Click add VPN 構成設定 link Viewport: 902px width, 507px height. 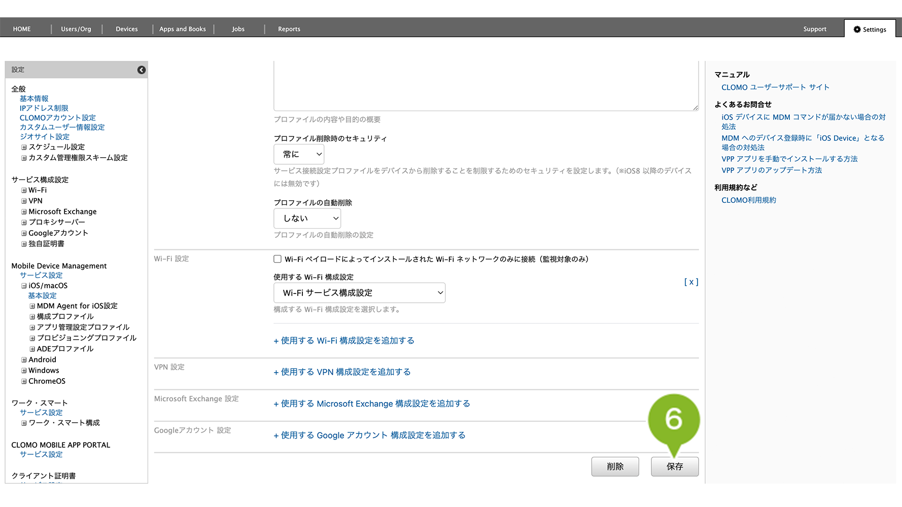click(x=342, y=372)
